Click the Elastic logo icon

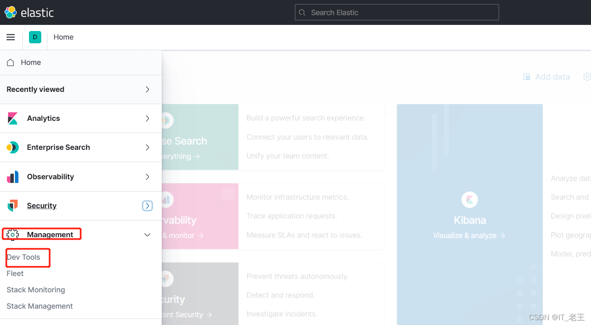point(11,12)
